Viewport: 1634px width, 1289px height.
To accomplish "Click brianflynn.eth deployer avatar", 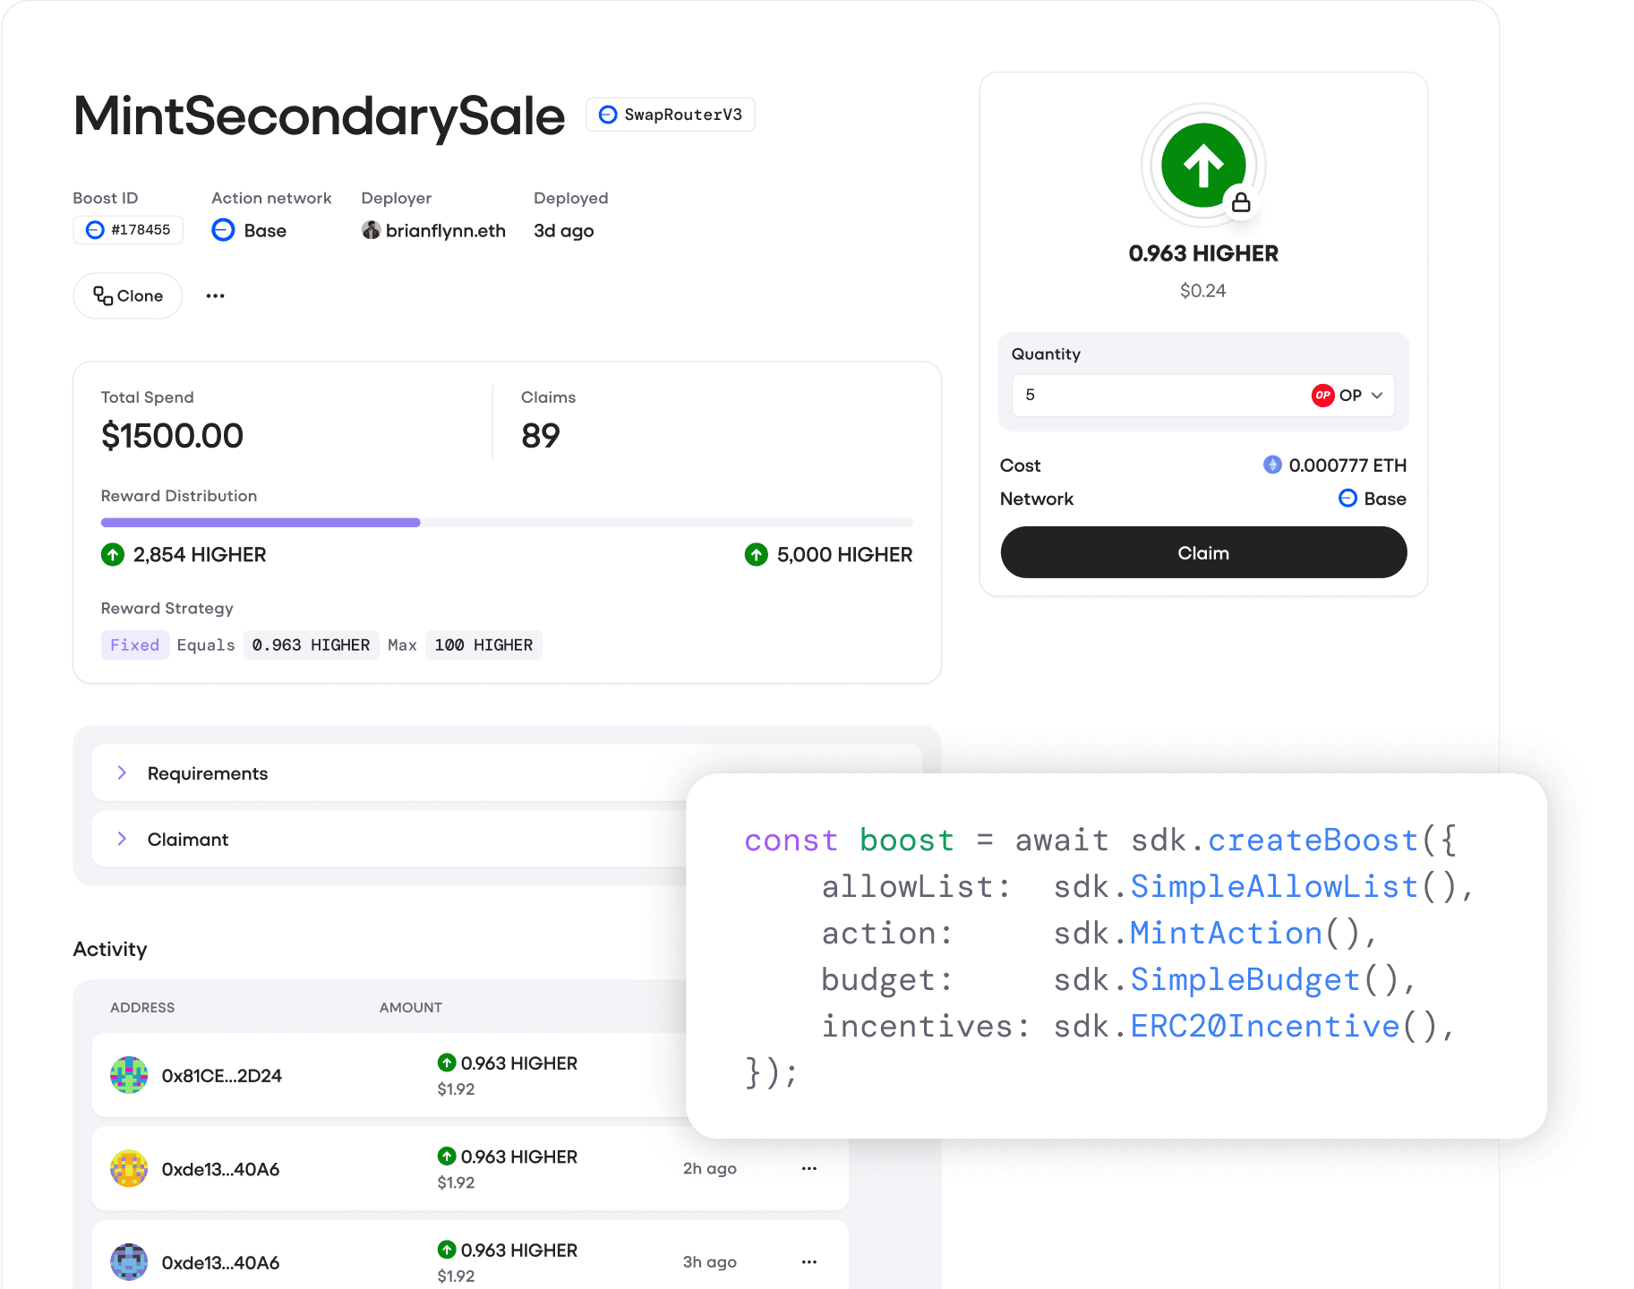I will [371, 230].
